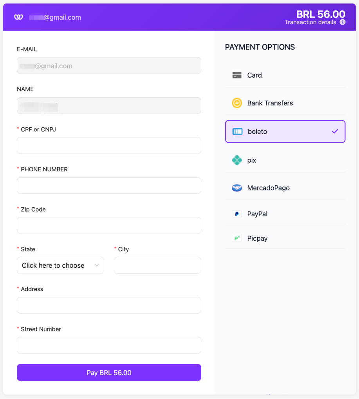Click the boleto barcode icon

[x=238, y=132]
